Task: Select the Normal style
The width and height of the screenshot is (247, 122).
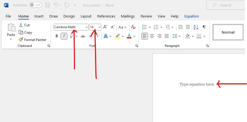Action: 228,32
